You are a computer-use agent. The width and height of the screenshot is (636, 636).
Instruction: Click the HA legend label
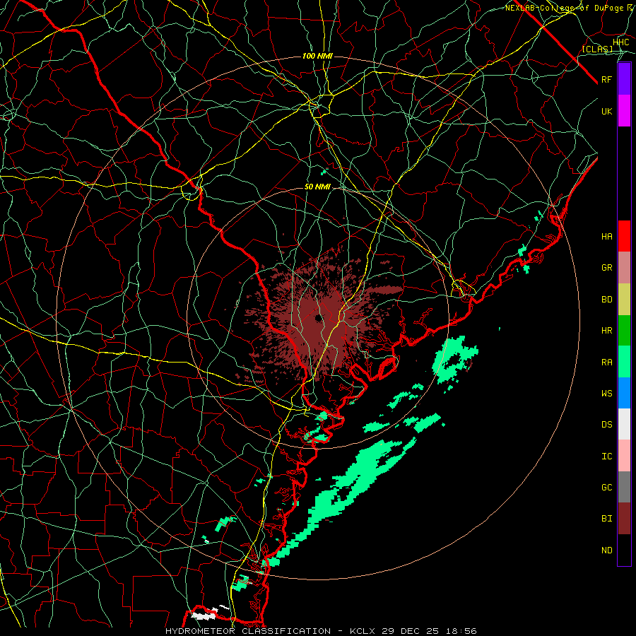(607, 236)
